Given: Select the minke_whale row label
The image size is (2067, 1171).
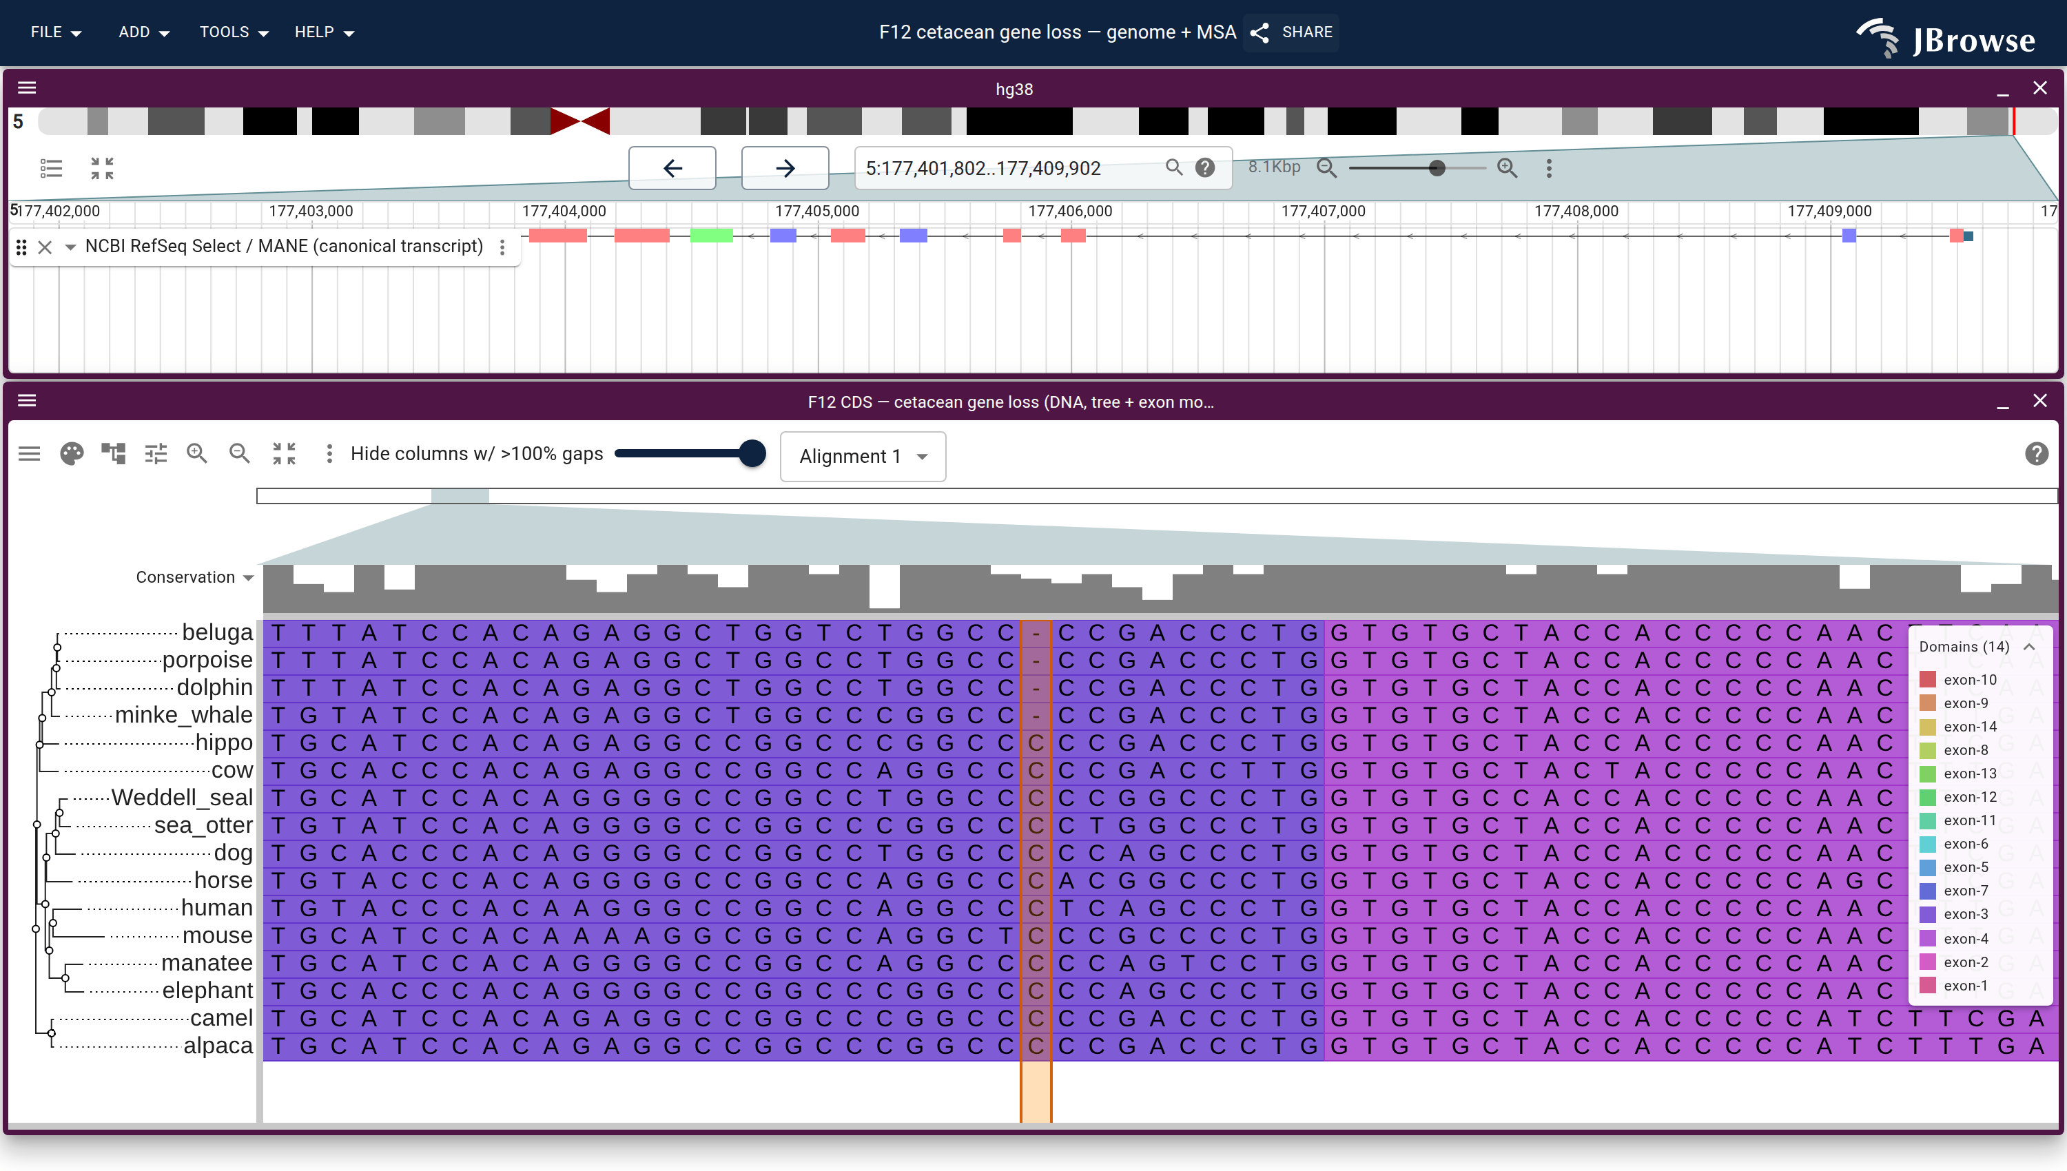Looking at the screenshot, I should pos(183,715).
